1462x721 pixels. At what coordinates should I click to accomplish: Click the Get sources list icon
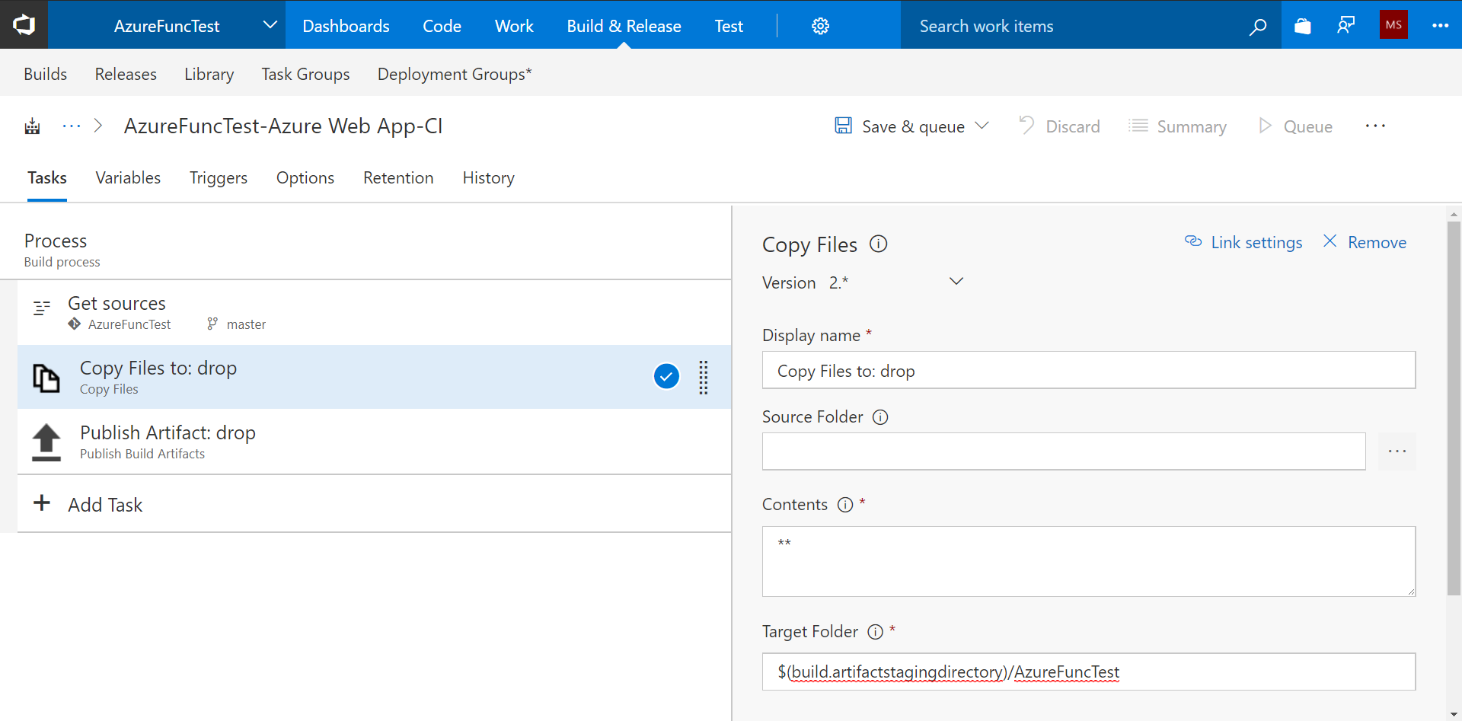41,308
